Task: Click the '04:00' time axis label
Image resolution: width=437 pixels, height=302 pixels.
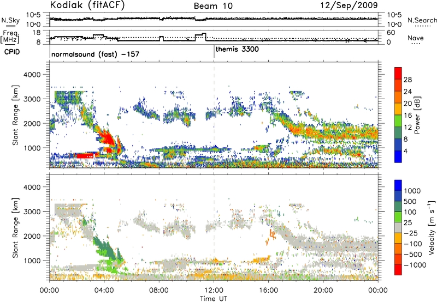Action: click(104, 291)
